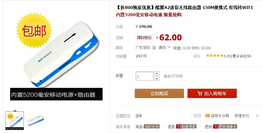
Task: Click the quantity input field
Action: click(144, 76)
